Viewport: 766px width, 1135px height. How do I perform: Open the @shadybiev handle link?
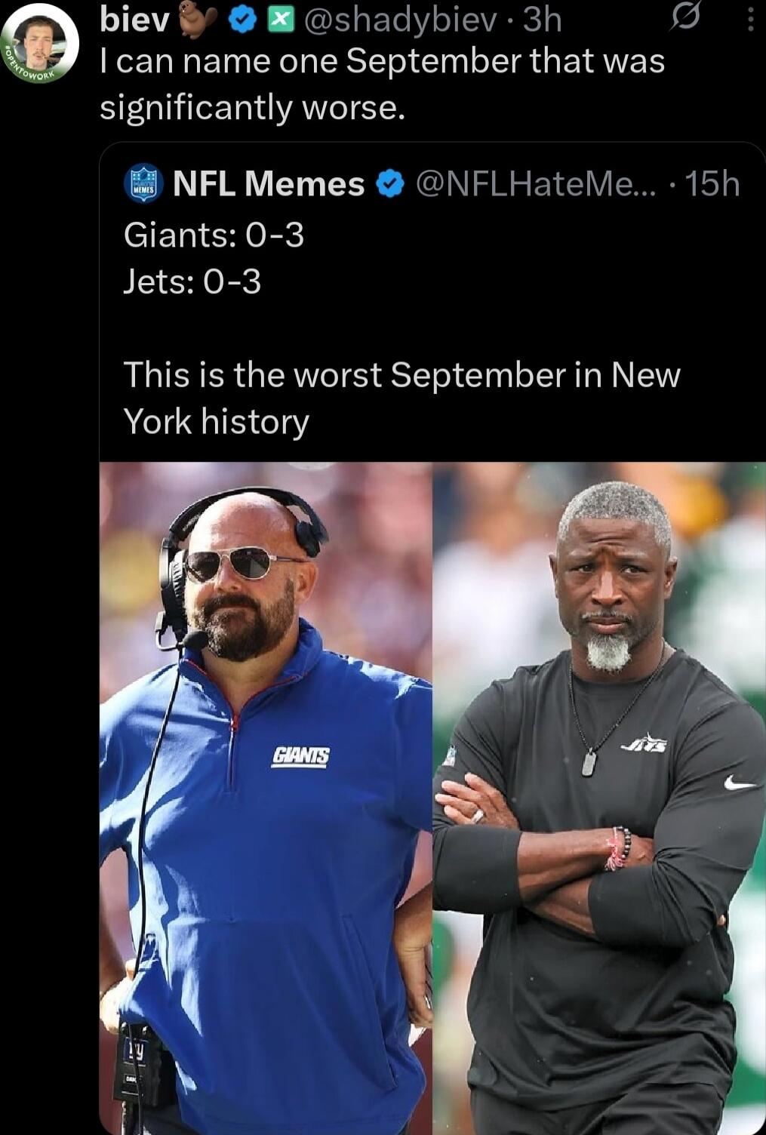(401, 20)
